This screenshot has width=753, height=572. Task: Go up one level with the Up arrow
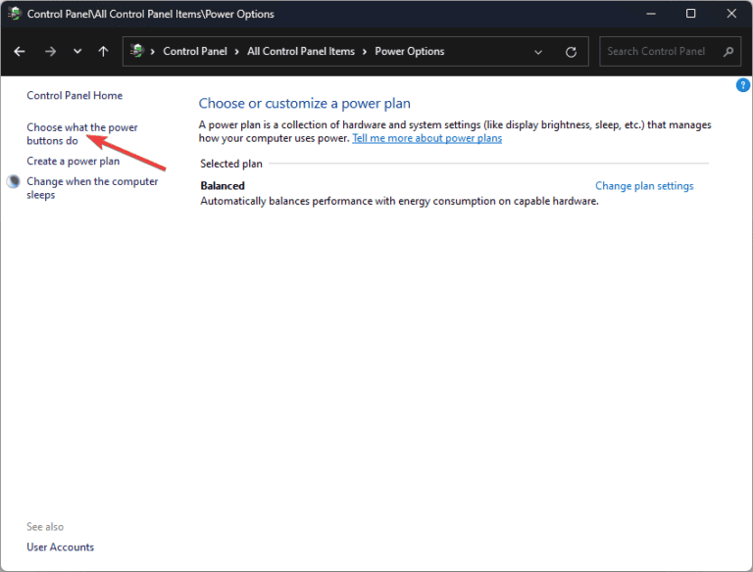click(103, 52)
